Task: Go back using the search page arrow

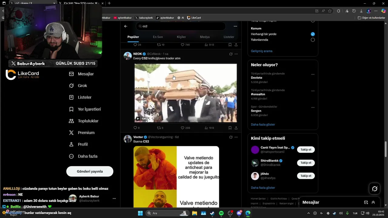Action: pos(126,26)
